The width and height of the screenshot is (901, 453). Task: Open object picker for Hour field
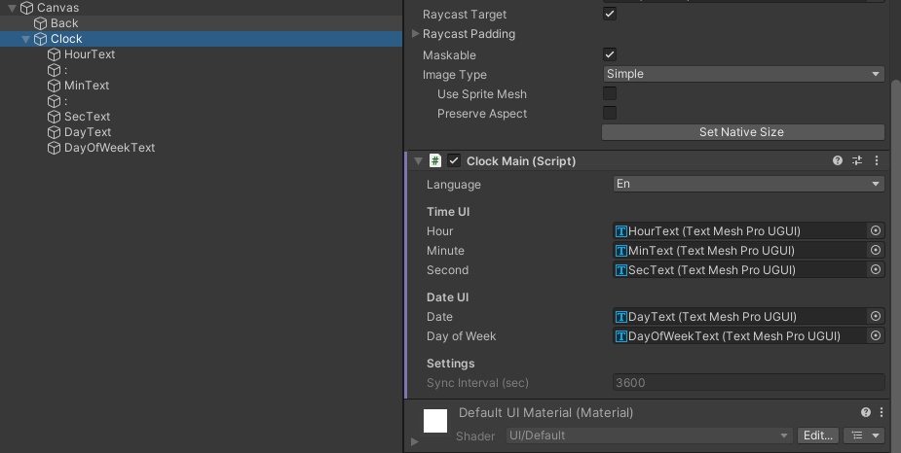[876, 231]
